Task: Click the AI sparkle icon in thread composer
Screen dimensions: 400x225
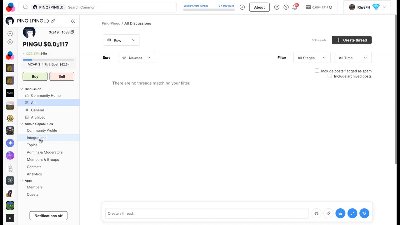Action: (328, 213)
